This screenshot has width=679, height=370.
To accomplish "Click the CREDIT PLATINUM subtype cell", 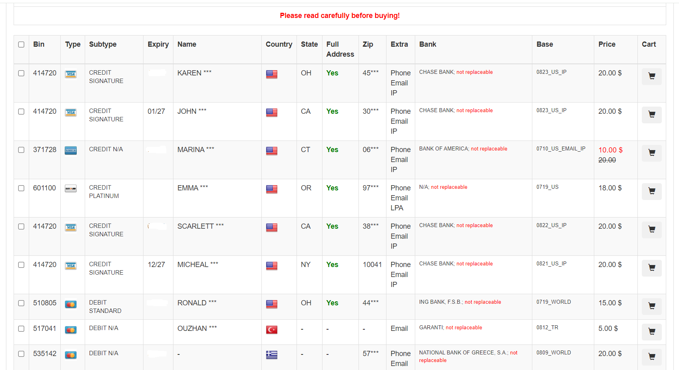I will click(x=104, y=192).
